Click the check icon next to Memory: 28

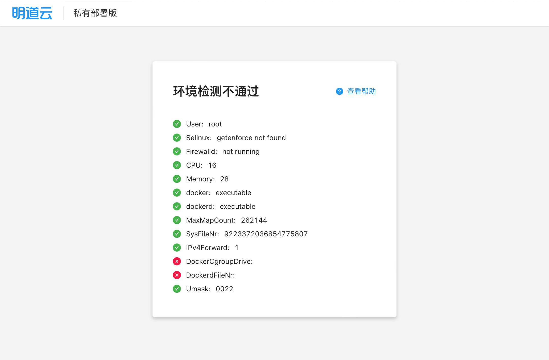click(x=177, y=179)
